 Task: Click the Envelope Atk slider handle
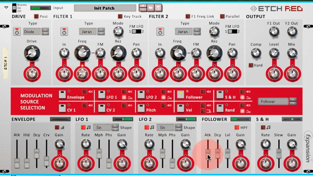point(17,163)
